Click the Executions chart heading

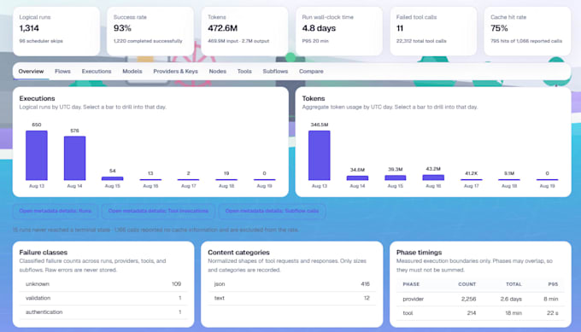[x=37, y=98]
